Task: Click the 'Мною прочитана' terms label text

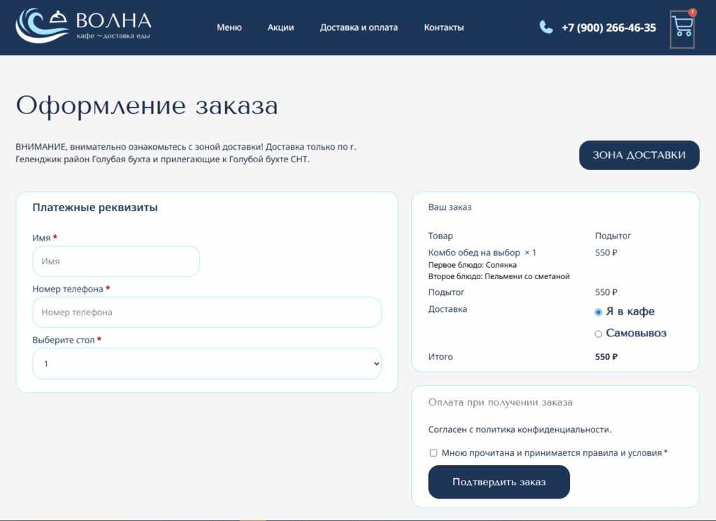Action: (552, 453)
